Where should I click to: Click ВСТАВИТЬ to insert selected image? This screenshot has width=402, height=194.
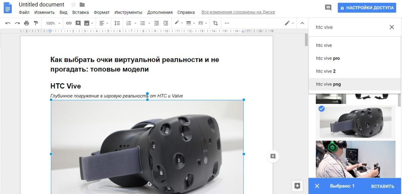tap(383, 186)
